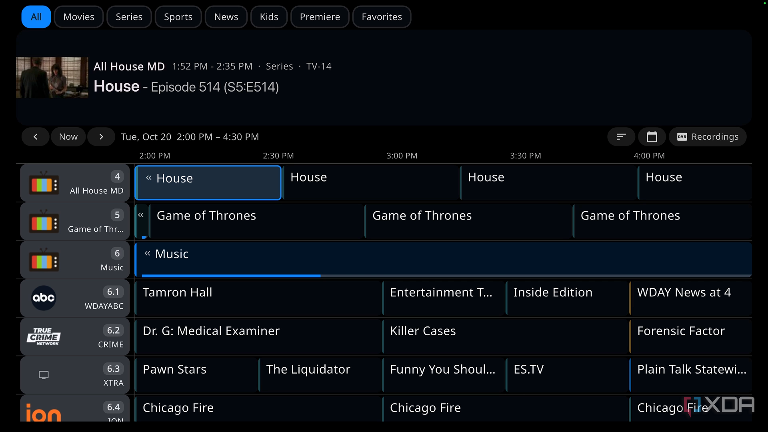Open Dr. G: Medical Examiner

[x=258, y=336]
